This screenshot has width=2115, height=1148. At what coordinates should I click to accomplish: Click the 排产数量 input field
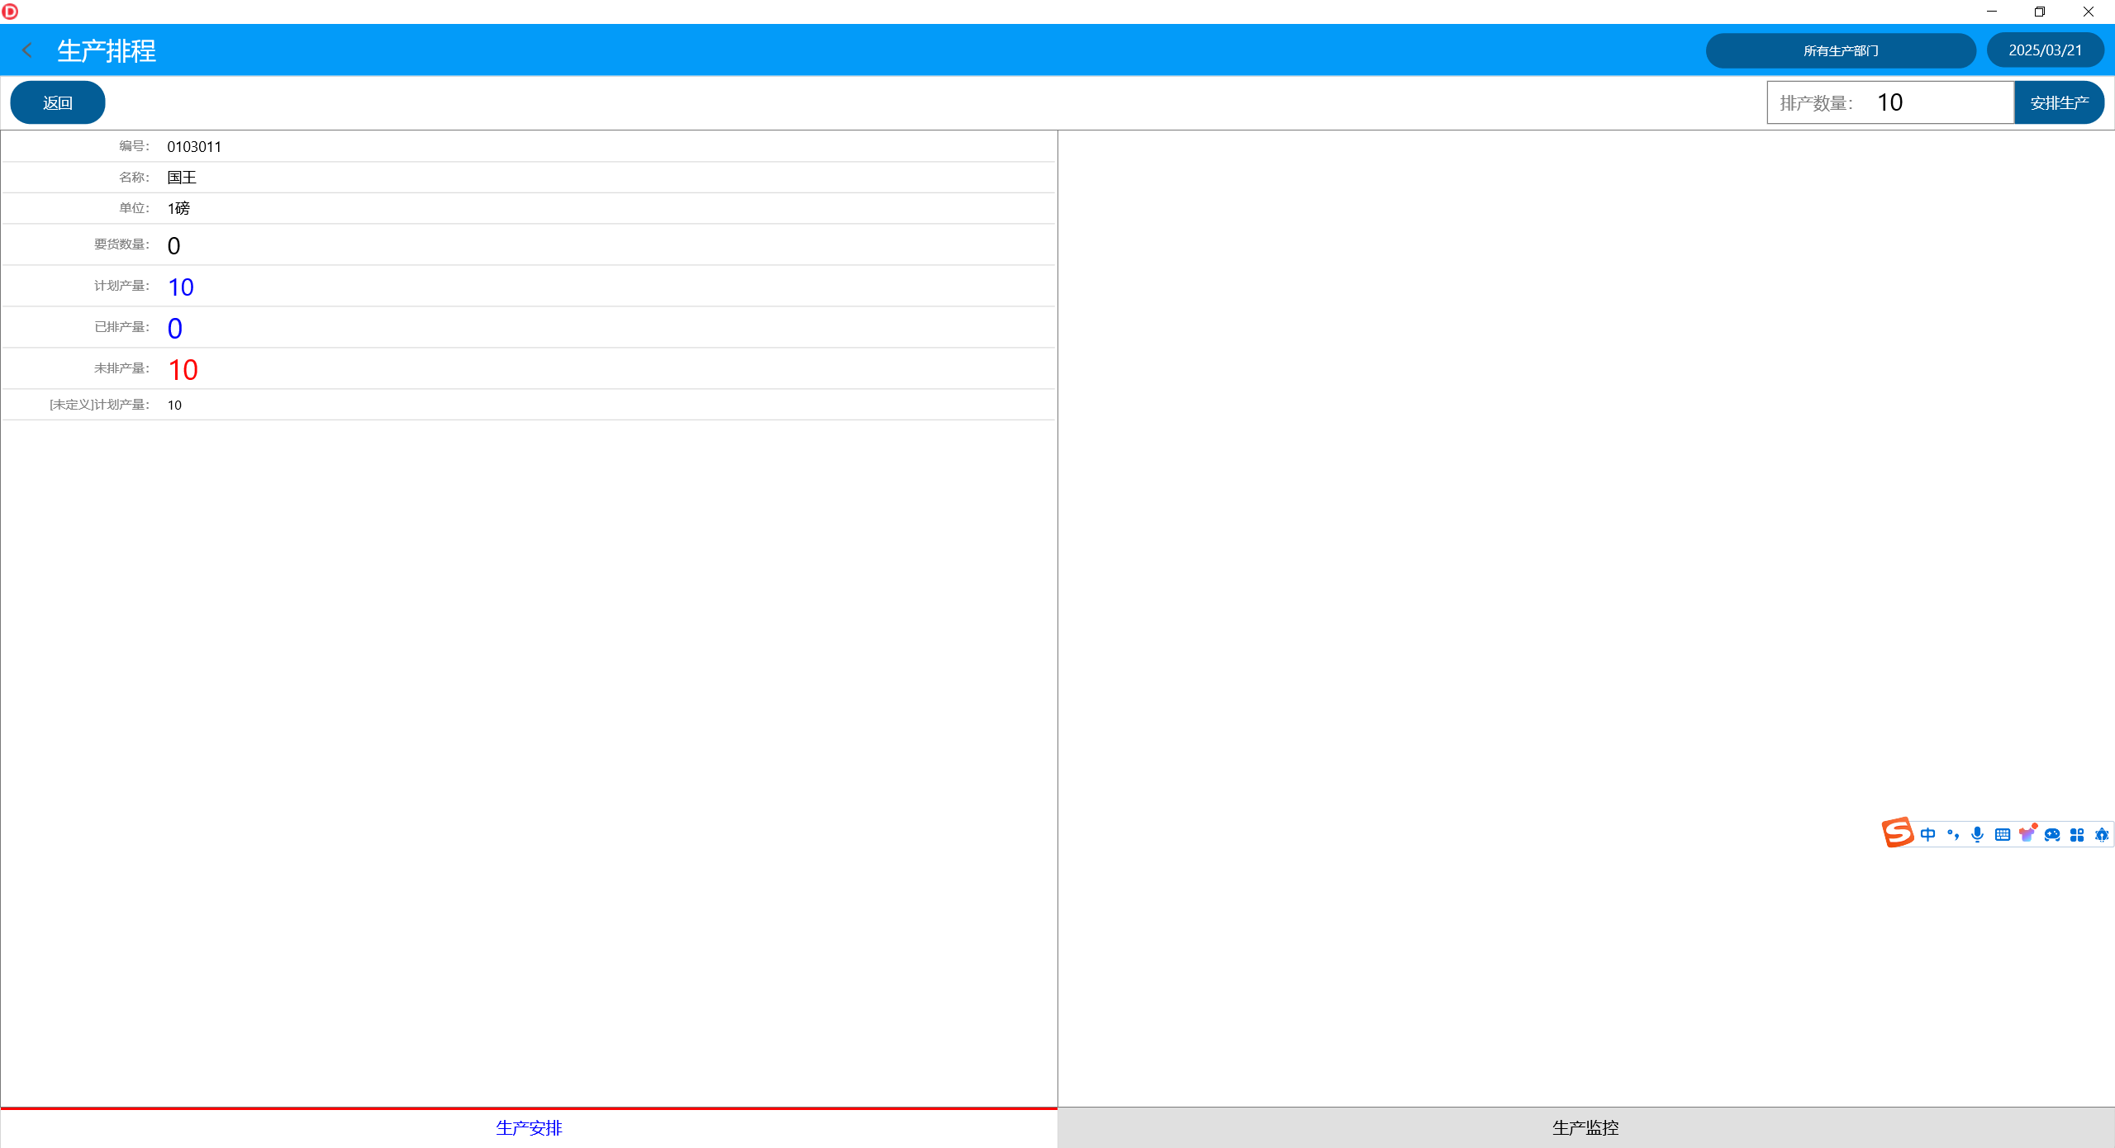(x=1933, y=102)
